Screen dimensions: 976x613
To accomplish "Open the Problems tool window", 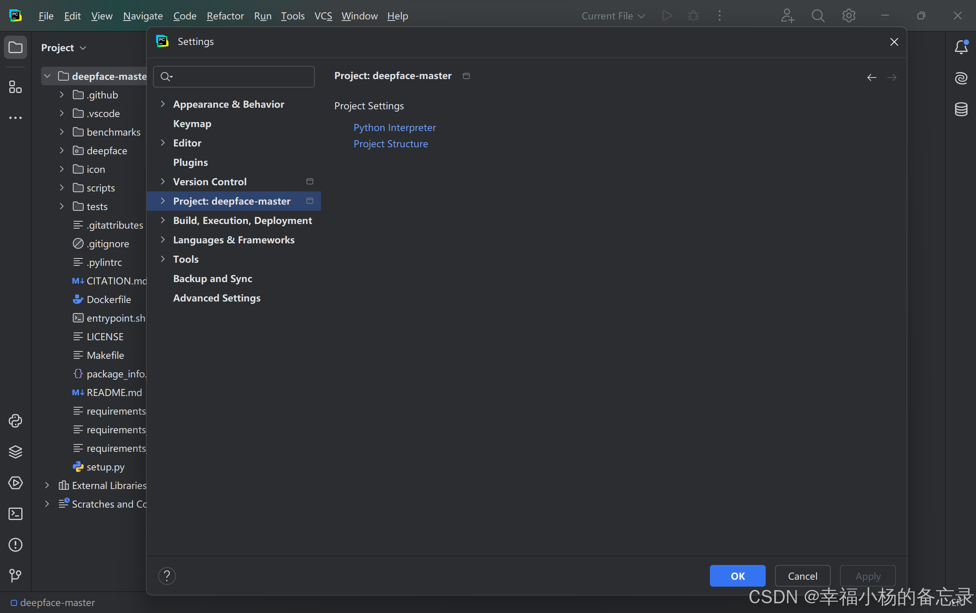I will point(15,544).
